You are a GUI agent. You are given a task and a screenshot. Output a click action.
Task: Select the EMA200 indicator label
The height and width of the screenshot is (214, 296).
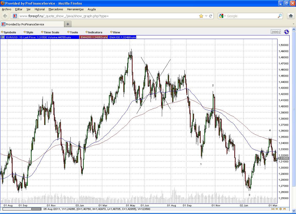tap(94, 37)
